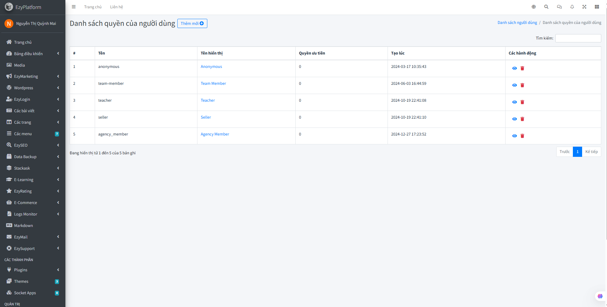This screenshot has height=307, width=607.
Task: Open the Team Member display name link
Action: pos(213,84)
